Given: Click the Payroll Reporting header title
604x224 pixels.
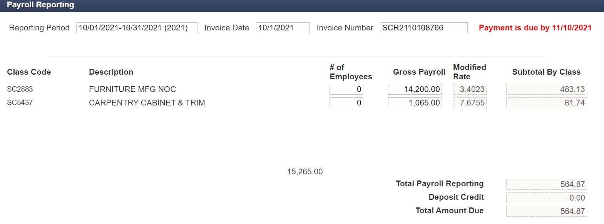Looking at the screenshot, I should click(x=40, y=5).
